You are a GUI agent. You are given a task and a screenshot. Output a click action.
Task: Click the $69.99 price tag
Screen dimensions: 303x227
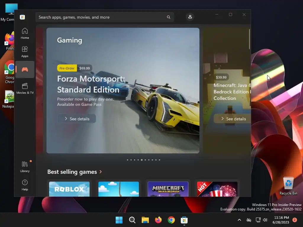click(84, 68)
